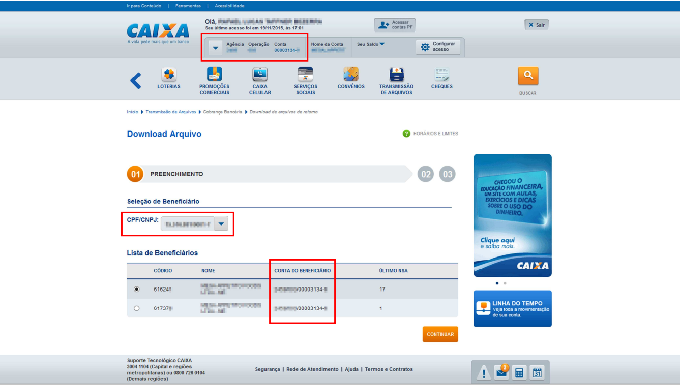The image size is (680, 385).
Task: Click the Linha do Tempo icon
Action: point(483,308)
